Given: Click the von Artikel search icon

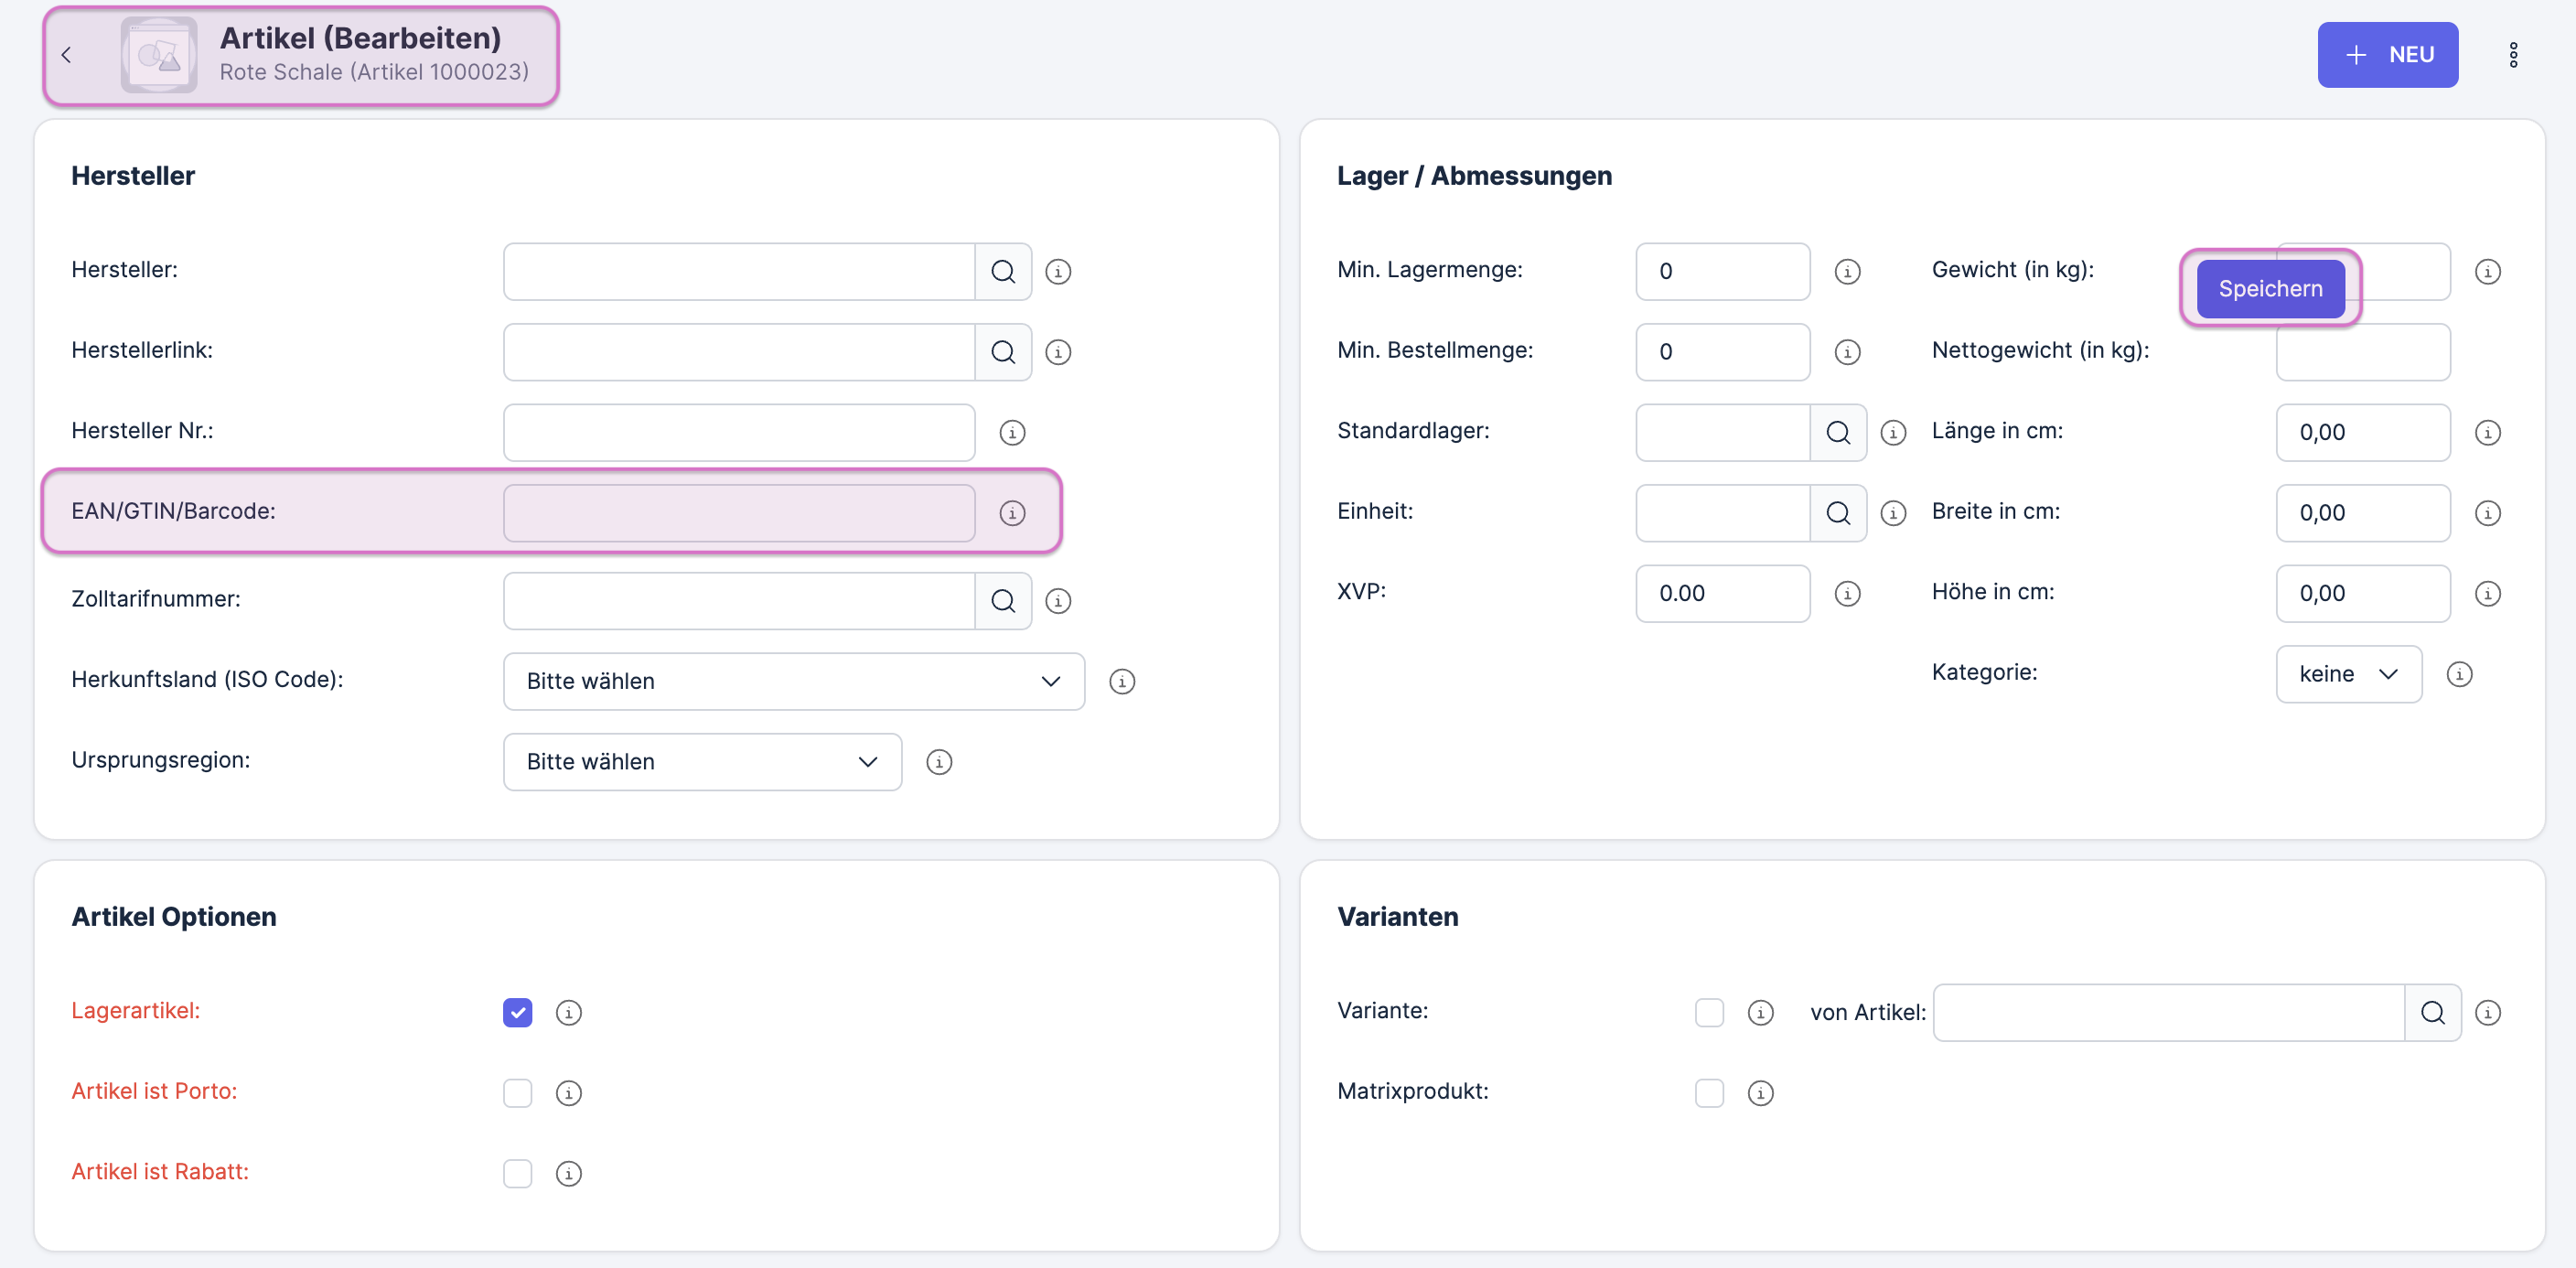Looking at the screenshot, I should 2432,1012.
